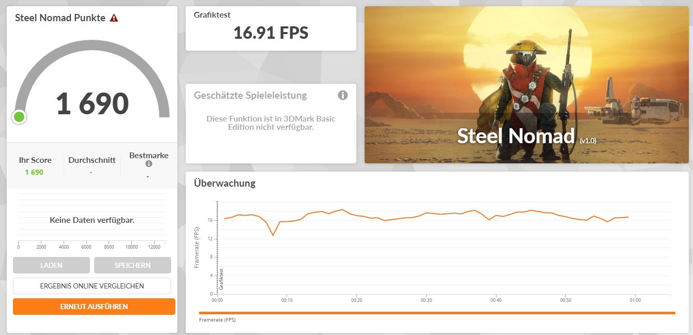Click the green Ihr Score value 1 690
Screen dimensions: 693x335
(34, 172)
